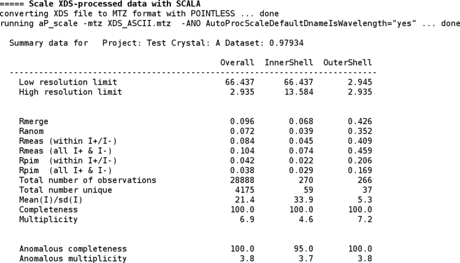Viewport: 460px width, 263px height.
Task: Click the overall observations value 28888
Action: (242, 180)
